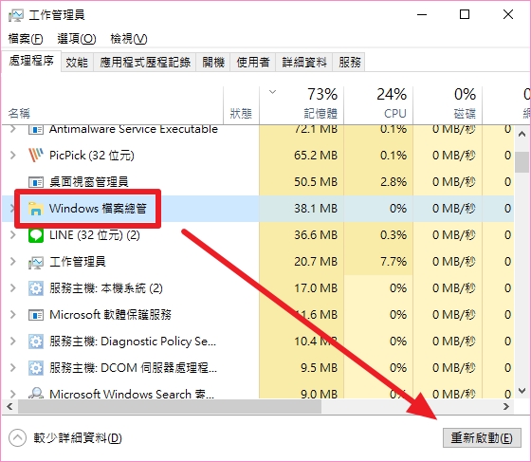Sort by the 磁碟 column header
This screenshot has width=531, height=462.
448,105
